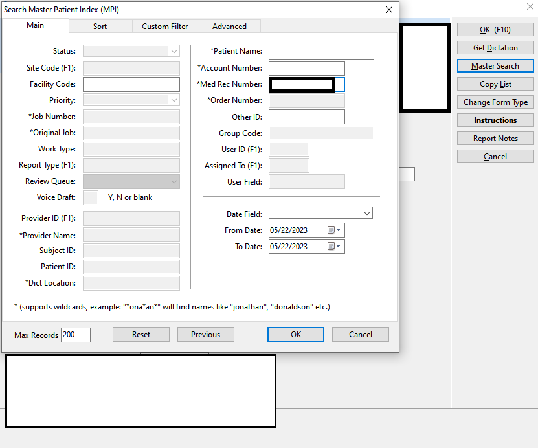Close the Search Master Patient Index dialog
538x448 pixels.
pos(388,10)
